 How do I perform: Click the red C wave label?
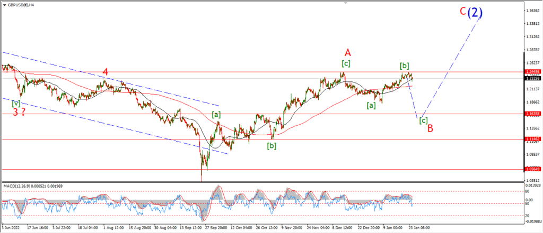(x=462, y=12)
